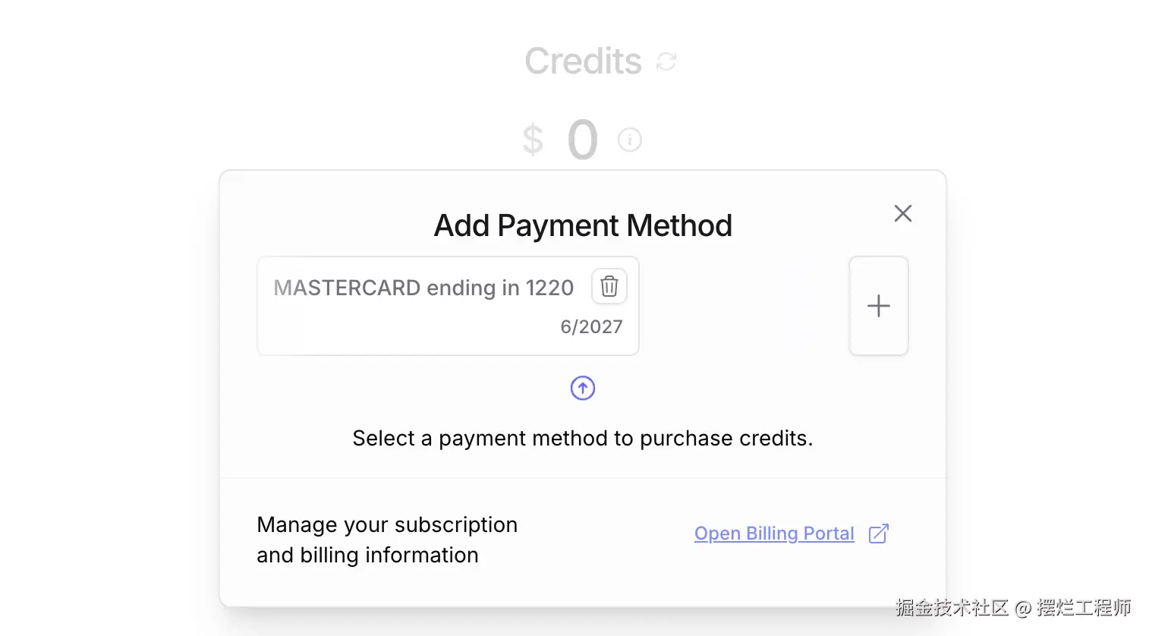The height and width of the screenshot is (636, 1149).
Task: Delete the Mastercard using the trash icon
Action: point(609,286)
